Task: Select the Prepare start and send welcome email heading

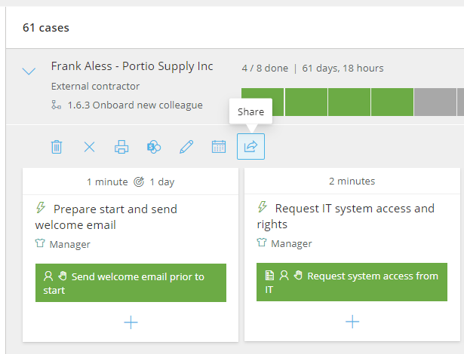Action: 106,216
